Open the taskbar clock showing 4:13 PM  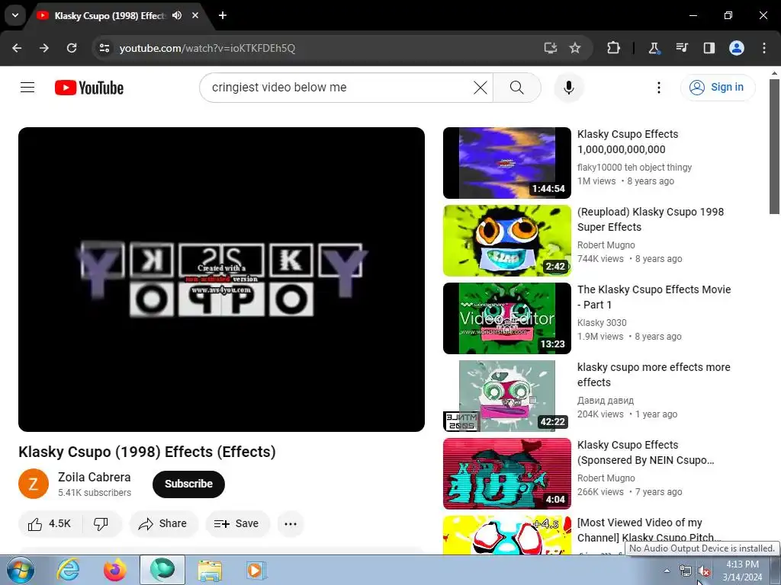(x=742, y=571)
